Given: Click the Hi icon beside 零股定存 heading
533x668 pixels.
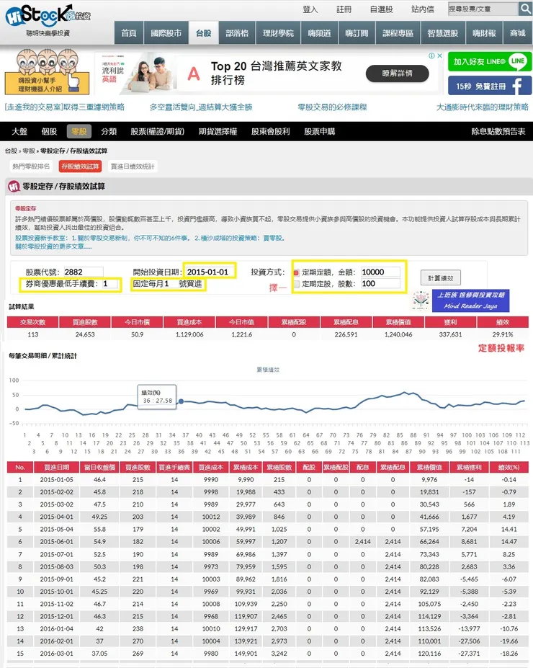Looking at the screenshot, I should coord(14,186).
